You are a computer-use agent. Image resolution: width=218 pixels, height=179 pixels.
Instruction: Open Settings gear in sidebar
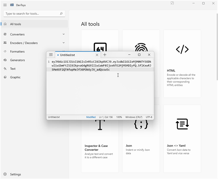click(x=5, y=174)
